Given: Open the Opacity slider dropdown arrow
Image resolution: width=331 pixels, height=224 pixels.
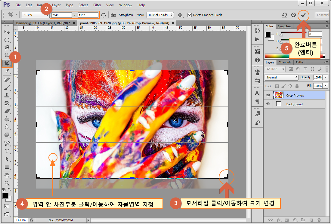Looking at the screenshot, I should pyautogui.click(x=326, y=77).
